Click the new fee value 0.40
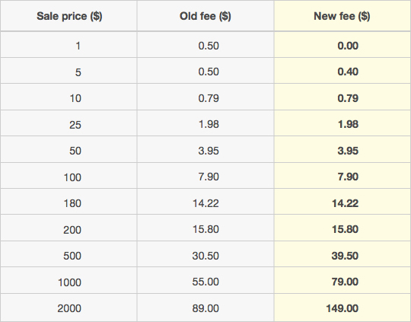The height and width of the screenshot is (322, 411). 348,72
